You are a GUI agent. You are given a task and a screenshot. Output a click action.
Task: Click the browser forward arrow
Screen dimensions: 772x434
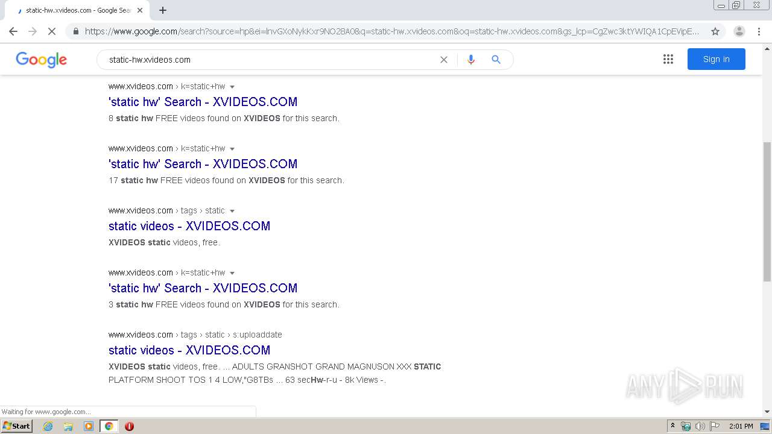(x=33, y=31)
